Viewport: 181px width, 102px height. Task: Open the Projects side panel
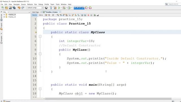1,26
